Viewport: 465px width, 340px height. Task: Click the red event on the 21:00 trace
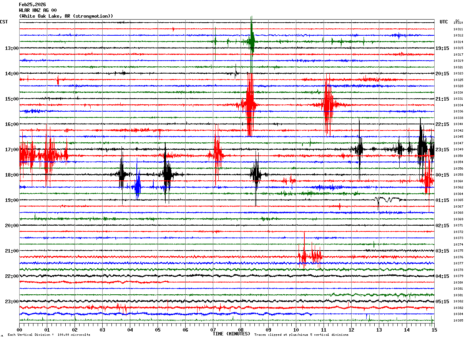click(x=309, y=256)
